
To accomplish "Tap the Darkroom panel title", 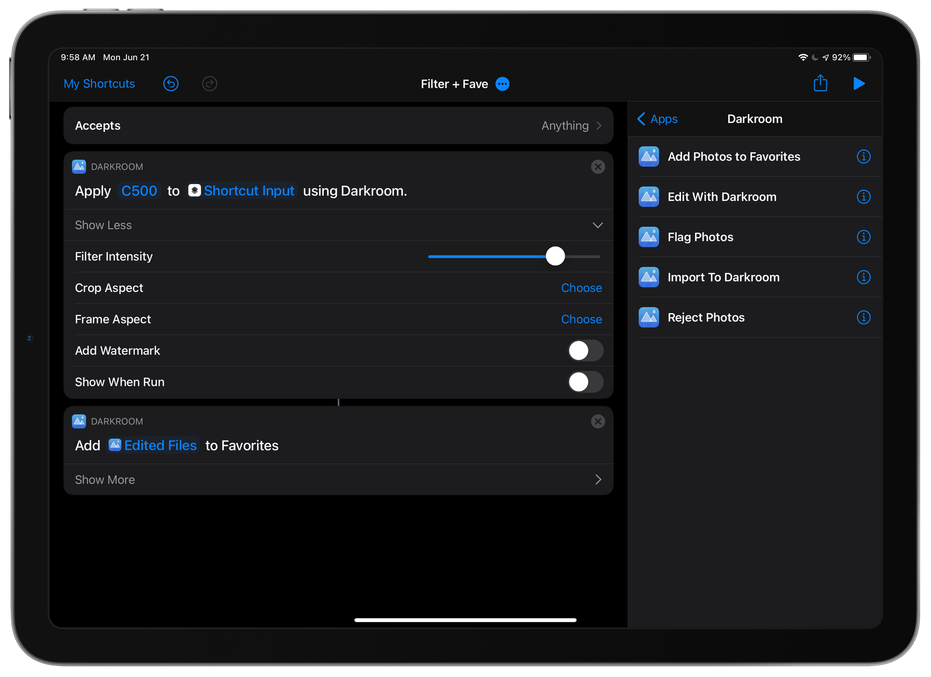I will tap(755, 119).
